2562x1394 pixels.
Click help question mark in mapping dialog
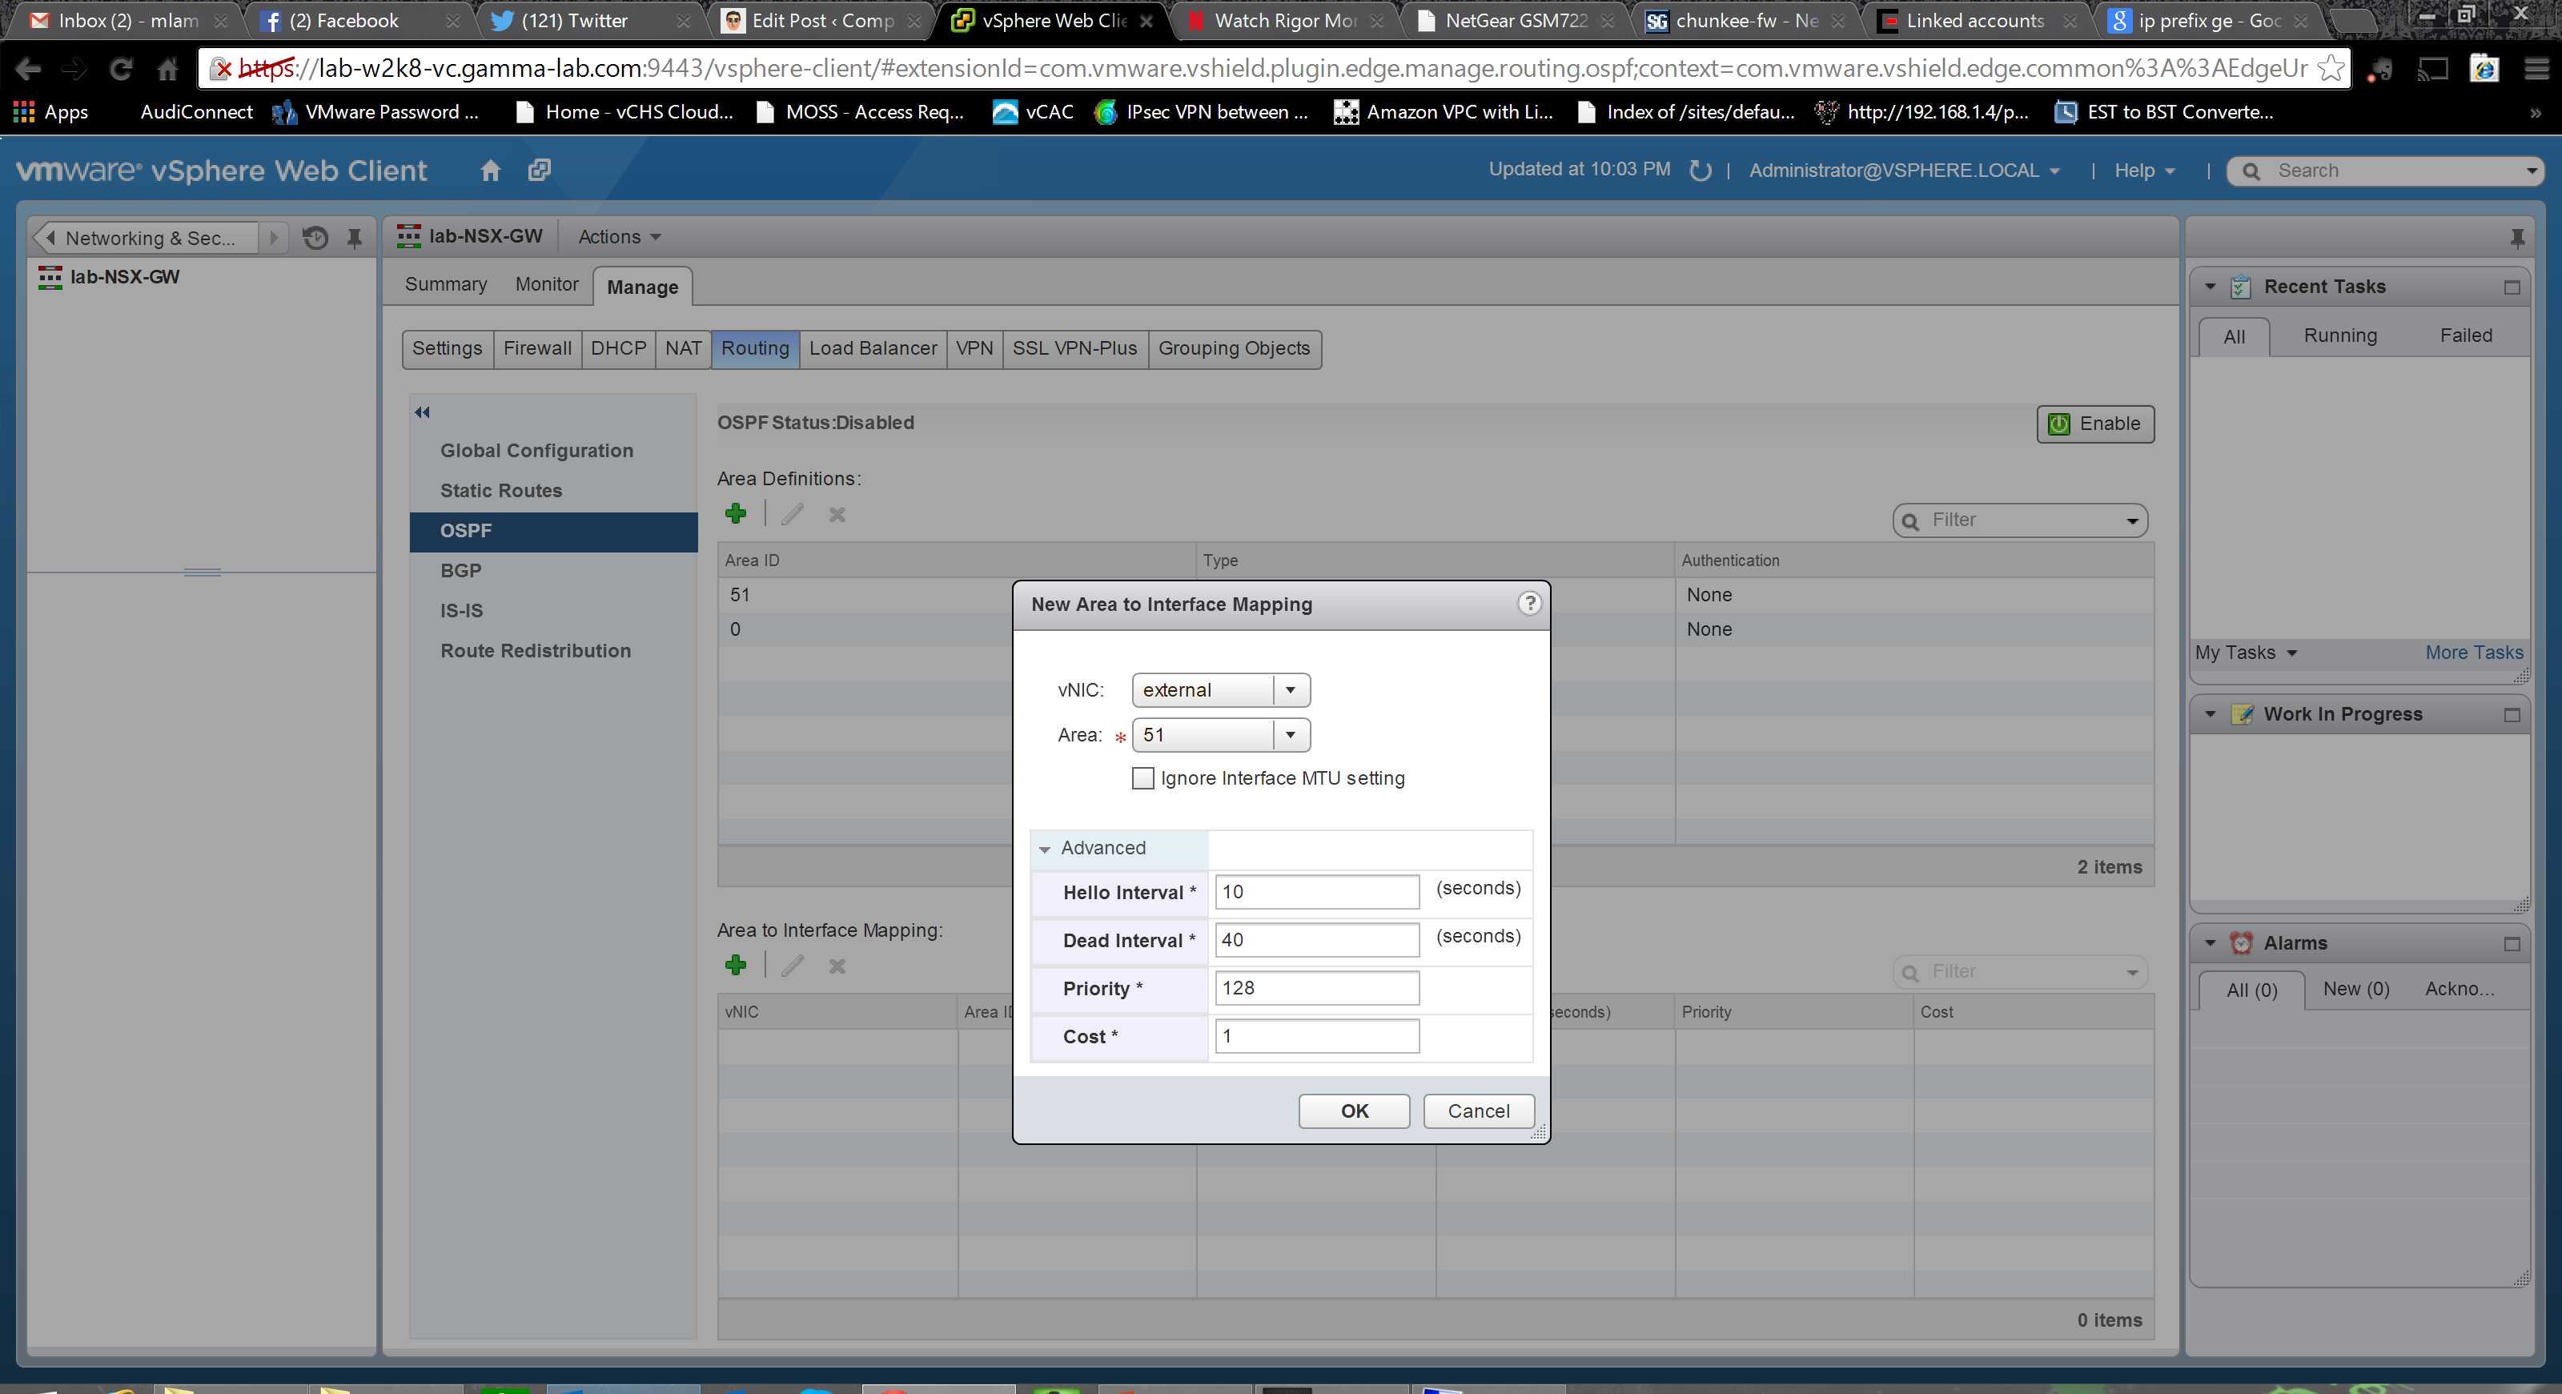[x=1528, y=604]
